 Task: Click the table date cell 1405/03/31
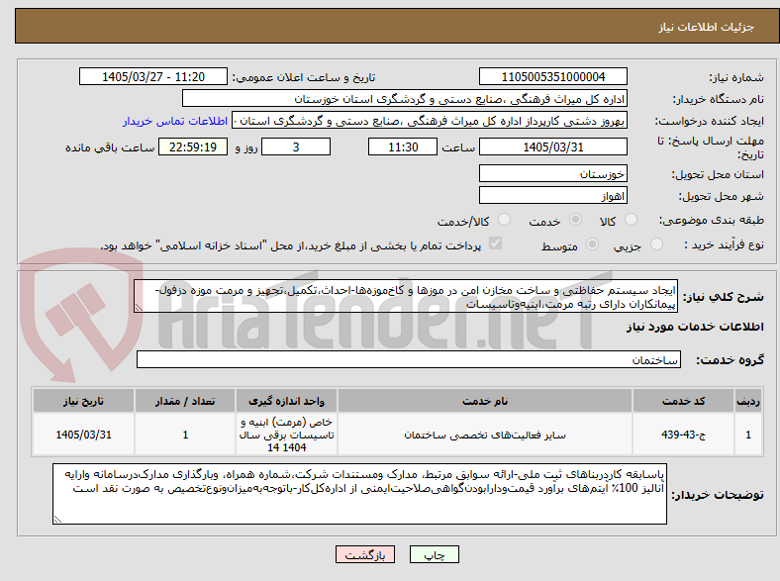click(x=83, y=435)
